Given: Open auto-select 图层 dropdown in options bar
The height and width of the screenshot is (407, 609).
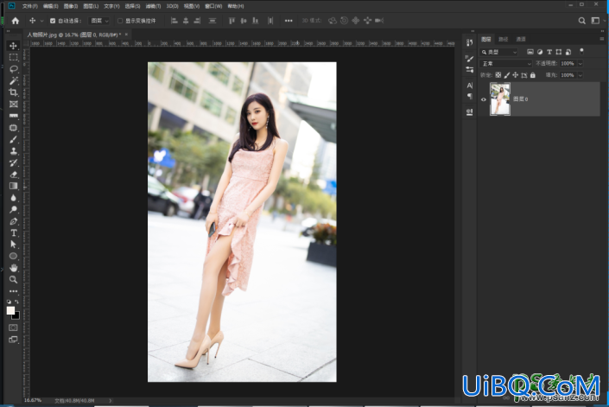Looking at the screenshot, I should (99, 21).
